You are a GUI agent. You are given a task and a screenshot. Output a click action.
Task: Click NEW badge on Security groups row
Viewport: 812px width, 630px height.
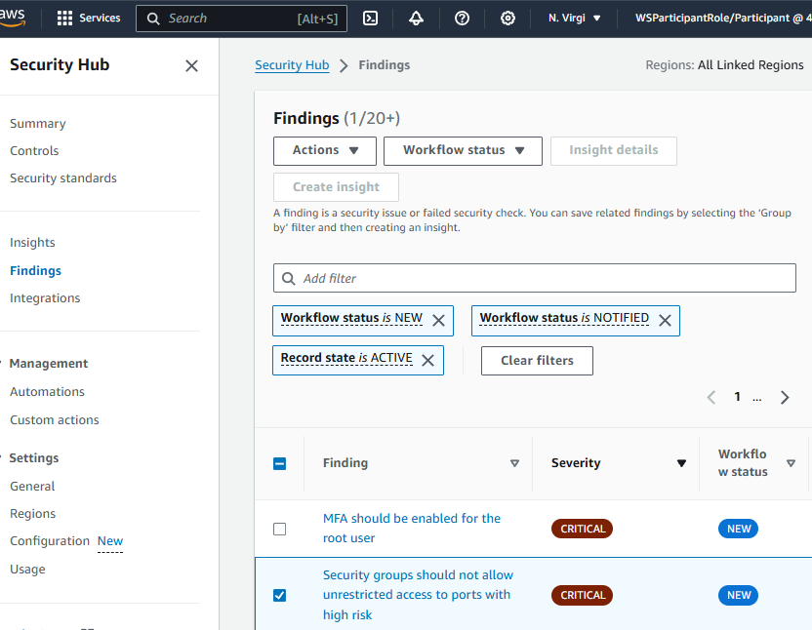pos(738,595)
